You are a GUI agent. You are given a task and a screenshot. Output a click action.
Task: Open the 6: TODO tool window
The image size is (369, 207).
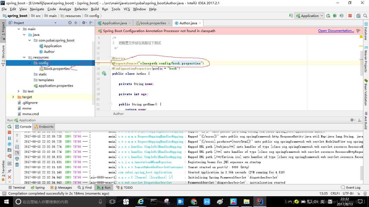click(124, 188)
